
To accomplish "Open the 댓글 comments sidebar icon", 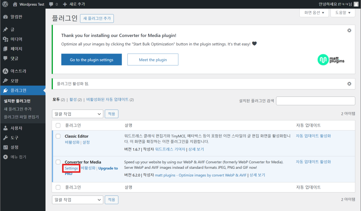I will pyautogui.click(x=6, y=58).
